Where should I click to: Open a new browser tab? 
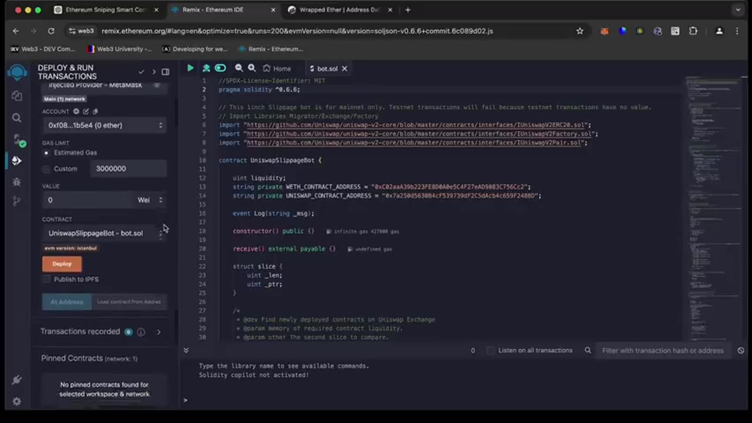click(x=408, y=10)
